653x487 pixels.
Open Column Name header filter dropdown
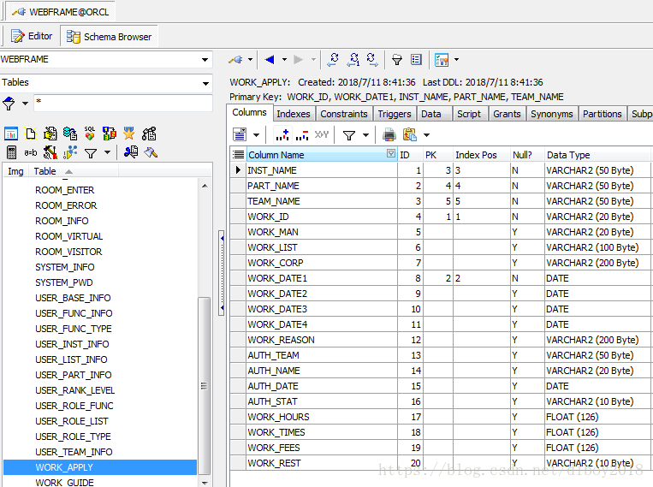point(390,154)
